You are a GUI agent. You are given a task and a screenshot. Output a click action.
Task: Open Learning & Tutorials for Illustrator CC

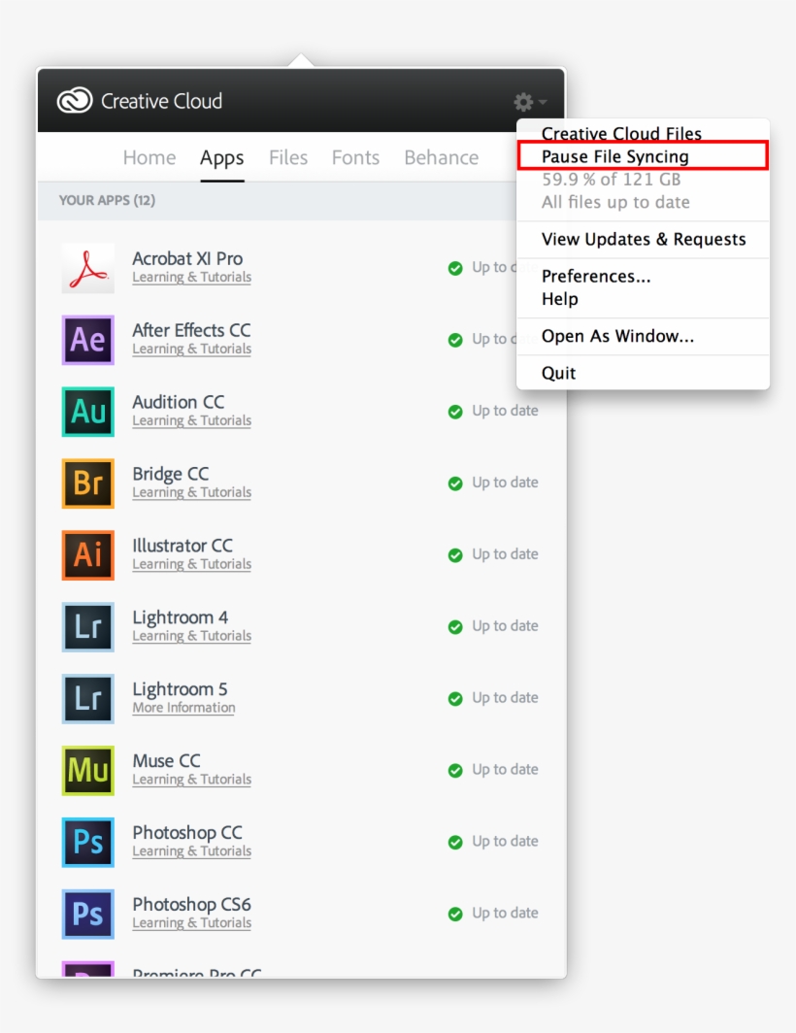pyautogui.click(x=191, y=564)
